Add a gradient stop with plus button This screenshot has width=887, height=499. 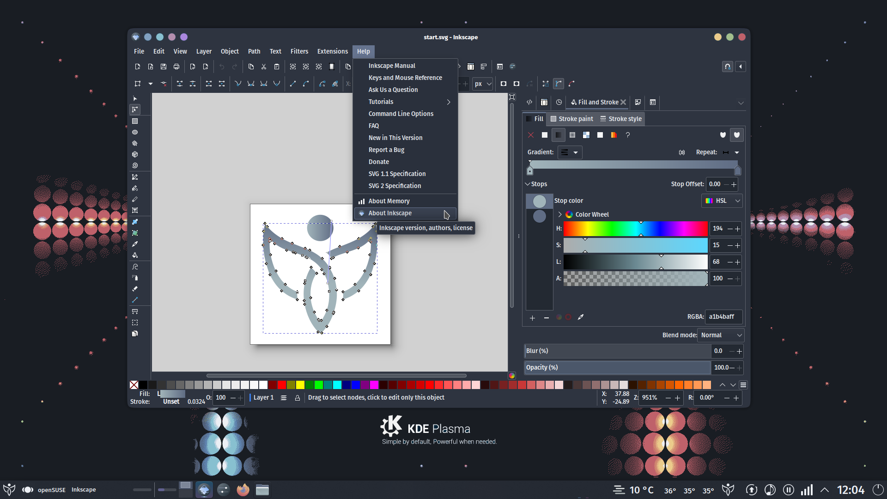pyautogui.click(x=532, y=318)
